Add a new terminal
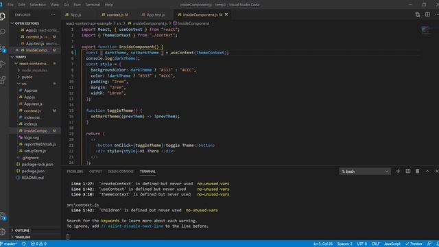Viewport: 439px width, 247px height. [398, 171]
